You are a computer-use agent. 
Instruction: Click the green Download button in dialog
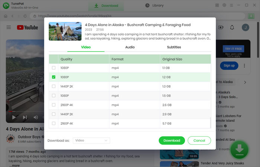click(x=172, y=141)
